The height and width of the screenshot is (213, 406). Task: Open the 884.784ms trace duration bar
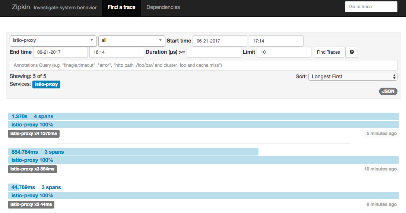133,152
